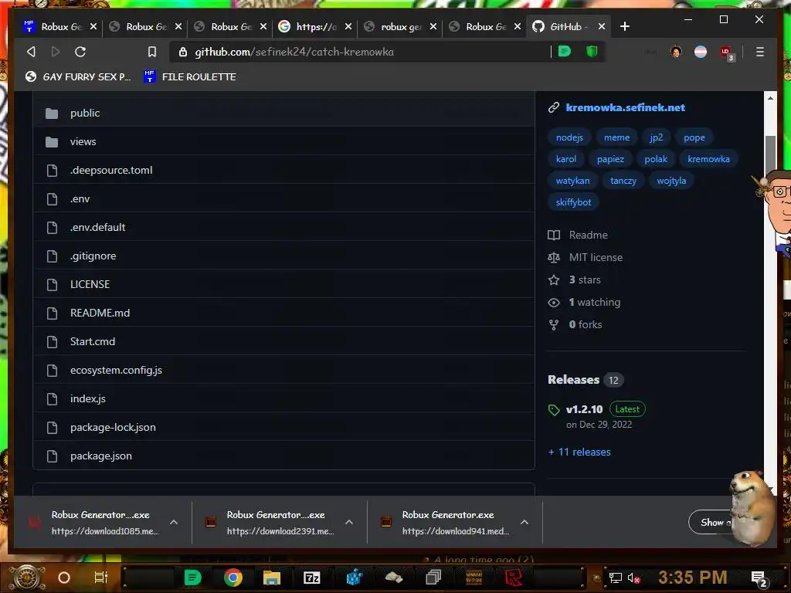Click the skiffybot topic tag
Viewport: 791px width, 593px height.
pos(573,203)
